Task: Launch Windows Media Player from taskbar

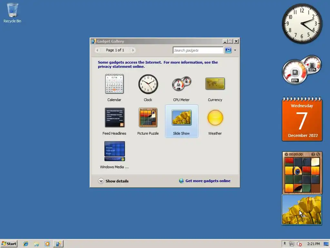Action: (x=47, y=244)
